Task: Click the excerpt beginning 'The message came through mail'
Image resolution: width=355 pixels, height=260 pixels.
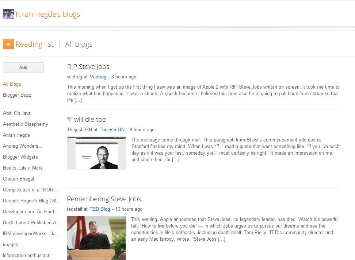Action: pyautogui.click(x=236, y=150)
